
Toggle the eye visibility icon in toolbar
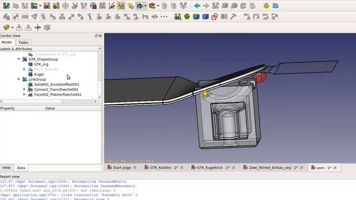[x=140, y=6]
